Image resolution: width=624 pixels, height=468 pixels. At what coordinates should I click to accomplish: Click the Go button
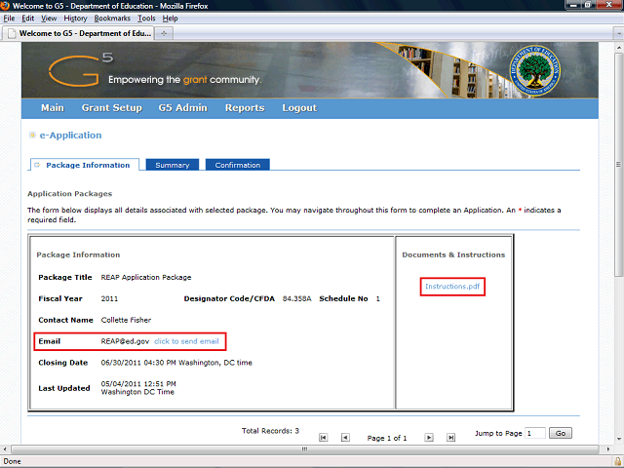[x=561, y=433]
